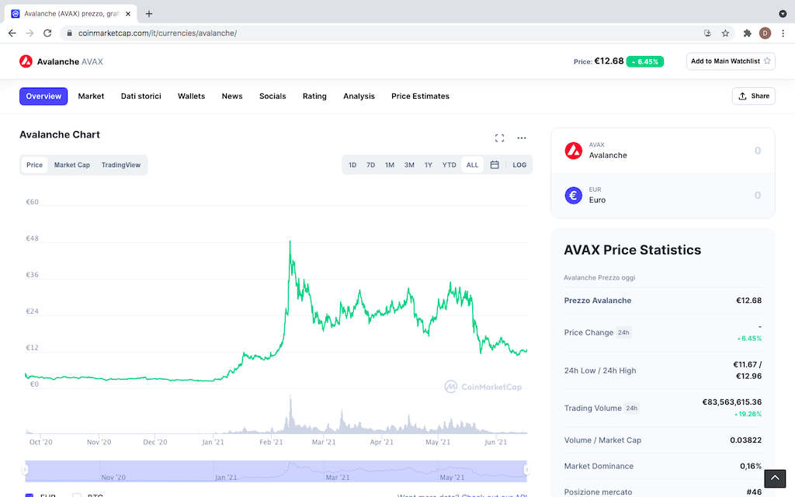This screenshot has height=497, width=795.
Task: Toggle the LOG scale on the chart
Action: 519,165
